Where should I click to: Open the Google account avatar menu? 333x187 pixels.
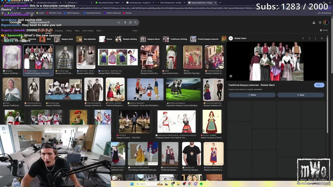click(325, 23)
